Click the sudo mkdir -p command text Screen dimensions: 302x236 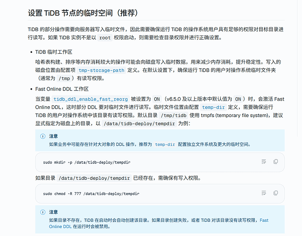coord(87,162)
